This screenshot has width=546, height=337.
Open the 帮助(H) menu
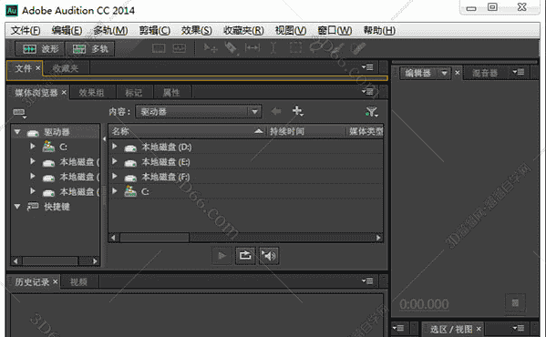coord(379,31)
